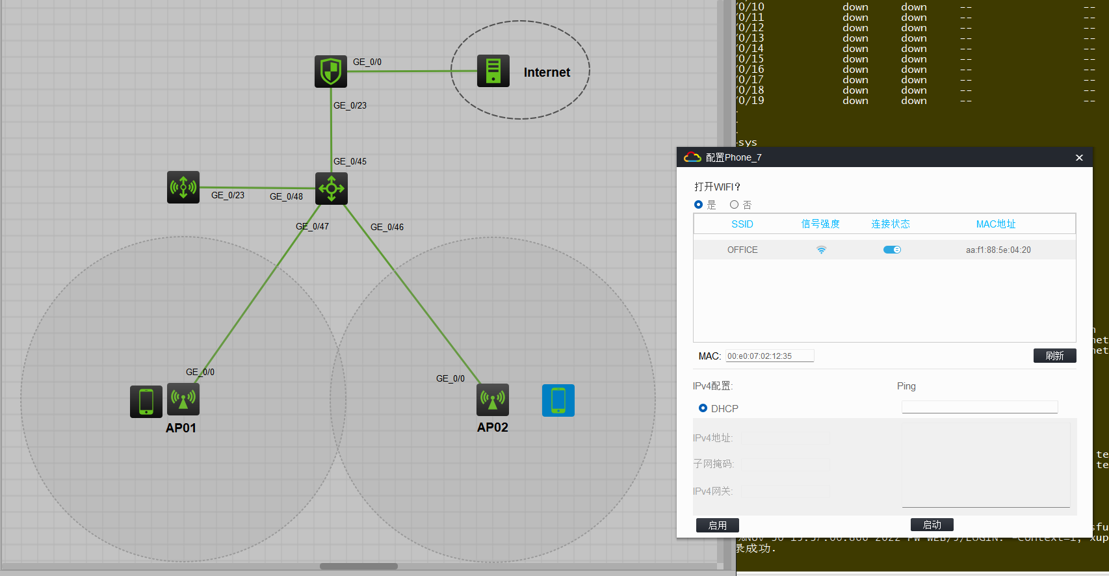Click the SSID column header
Image resolution: width=1109 pixels, height=576 pixels.
coord(742,224)
